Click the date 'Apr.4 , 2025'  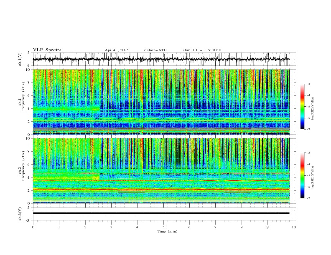117,50
